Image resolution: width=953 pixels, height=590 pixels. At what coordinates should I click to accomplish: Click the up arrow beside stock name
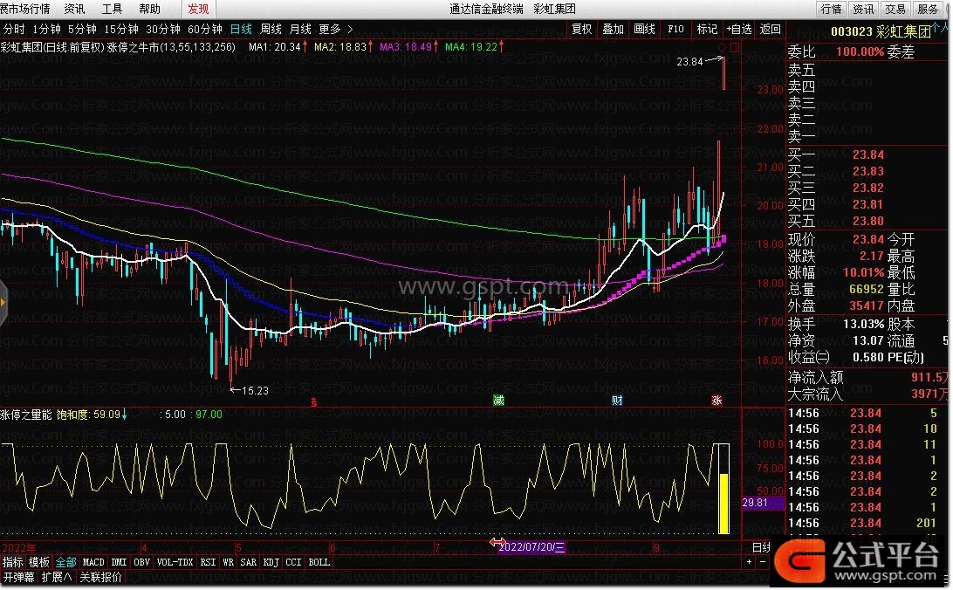click(937, 27)
